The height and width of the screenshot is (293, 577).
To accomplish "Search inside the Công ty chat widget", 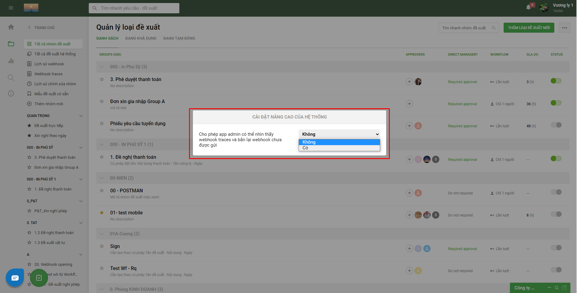I will click(556, 288).
